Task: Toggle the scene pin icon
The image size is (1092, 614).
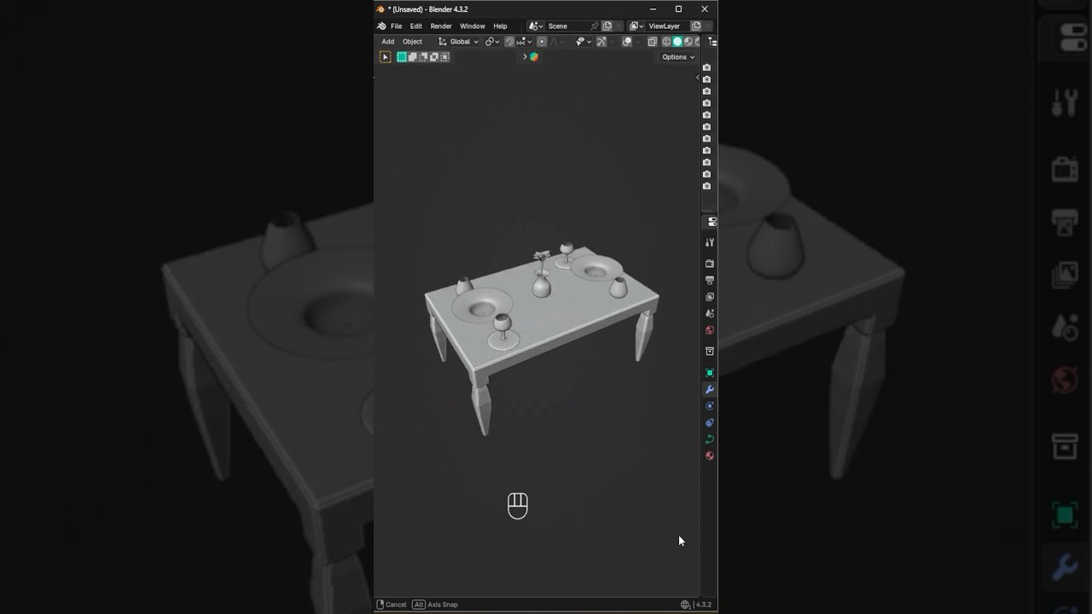Action: pyautogui.click(x=595, y=26)
